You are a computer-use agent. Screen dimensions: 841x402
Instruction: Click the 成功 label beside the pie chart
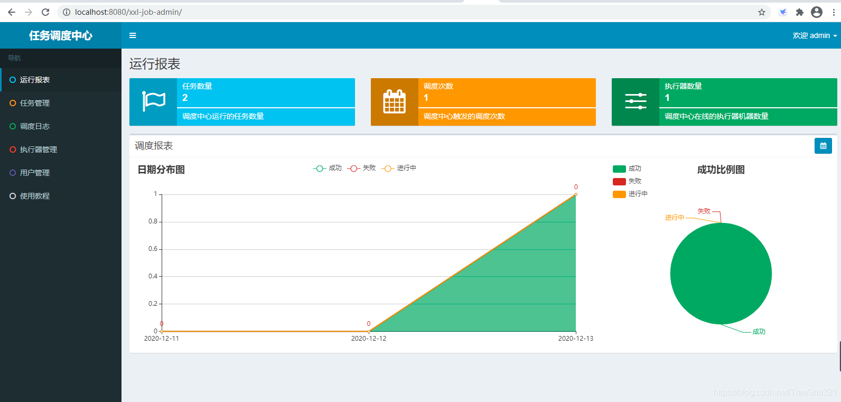(759, 332)
